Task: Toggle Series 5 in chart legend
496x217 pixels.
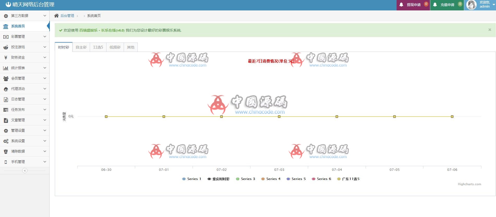Action: click(x=296, y=179)
